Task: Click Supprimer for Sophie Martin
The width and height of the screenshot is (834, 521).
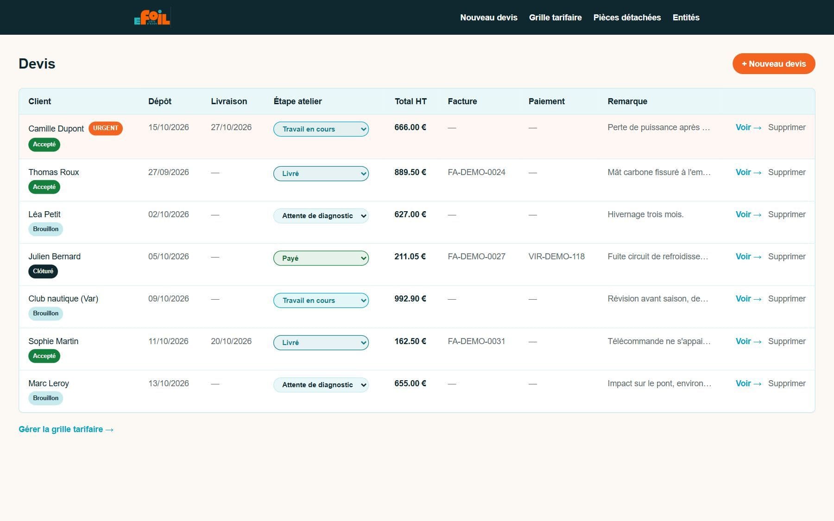Action: (x=787, y=341)
